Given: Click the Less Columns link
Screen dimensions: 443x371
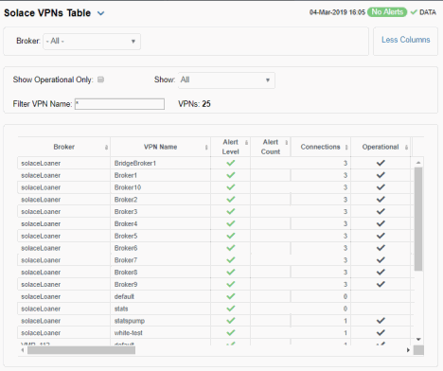Looking at the screenshot, I should click(406, 40).
